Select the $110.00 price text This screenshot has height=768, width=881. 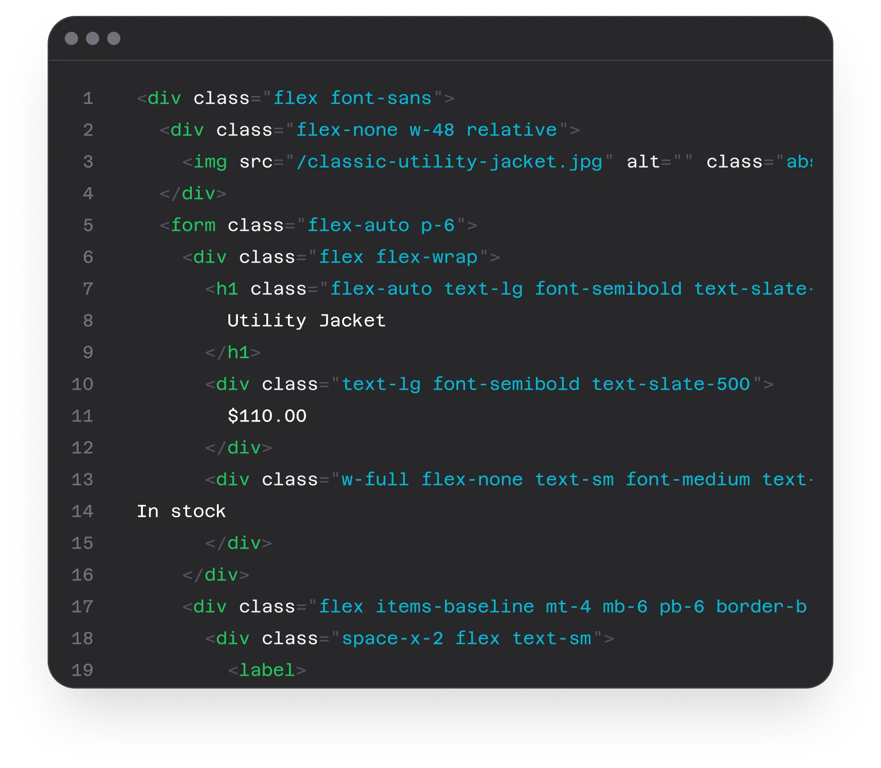click(267, 416)
